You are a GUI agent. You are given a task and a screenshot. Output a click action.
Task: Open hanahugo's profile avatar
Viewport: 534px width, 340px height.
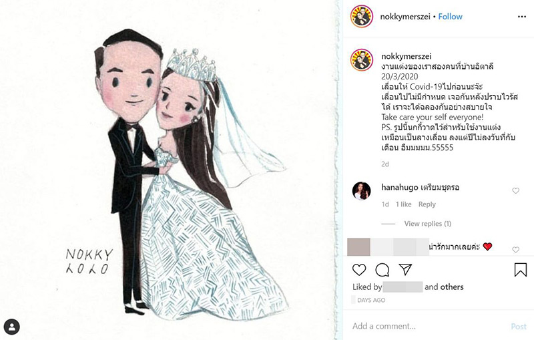tap(361, 191)
